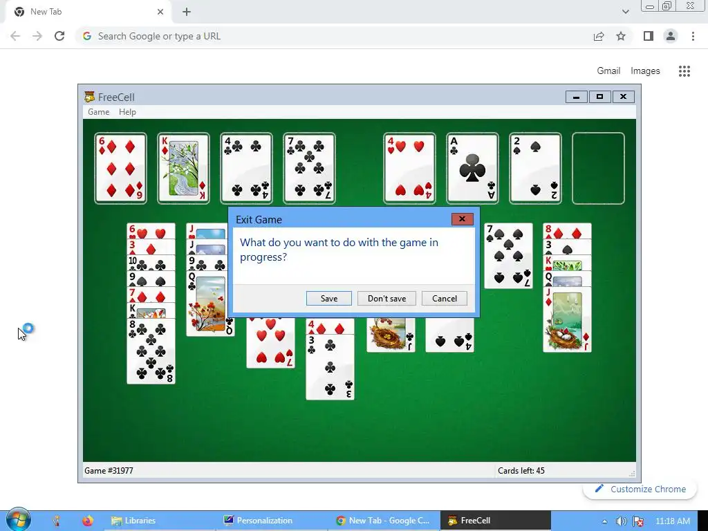Select the 3 of clubs card
Image resolution: width=708 pixels, height=531 pixels.
pos(330,367)
